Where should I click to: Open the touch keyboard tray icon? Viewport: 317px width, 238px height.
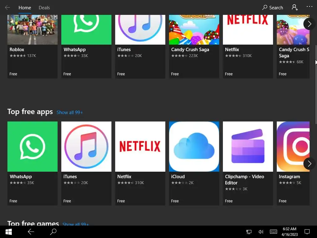(273, 232)
